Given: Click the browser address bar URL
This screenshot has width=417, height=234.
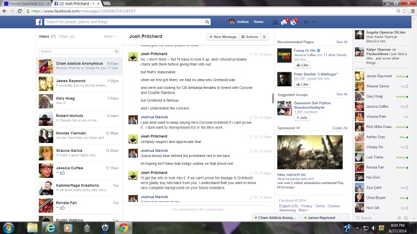Looking at the screenshot, I should coord(83,11).
